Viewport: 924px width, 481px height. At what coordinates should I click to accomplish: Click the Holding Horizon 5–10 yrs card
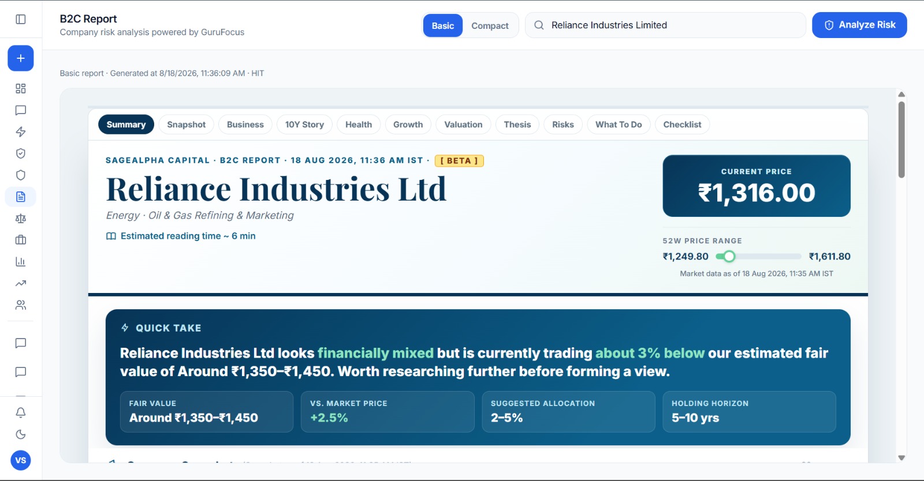coord(750,412)
